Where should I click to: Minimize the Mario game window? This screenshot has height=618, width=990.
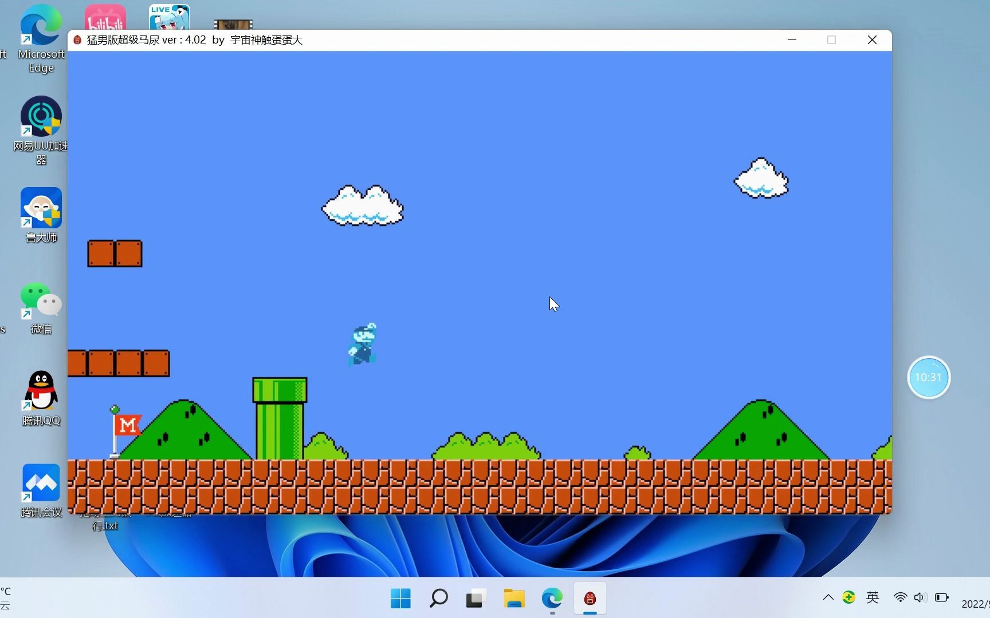point(792,40)
